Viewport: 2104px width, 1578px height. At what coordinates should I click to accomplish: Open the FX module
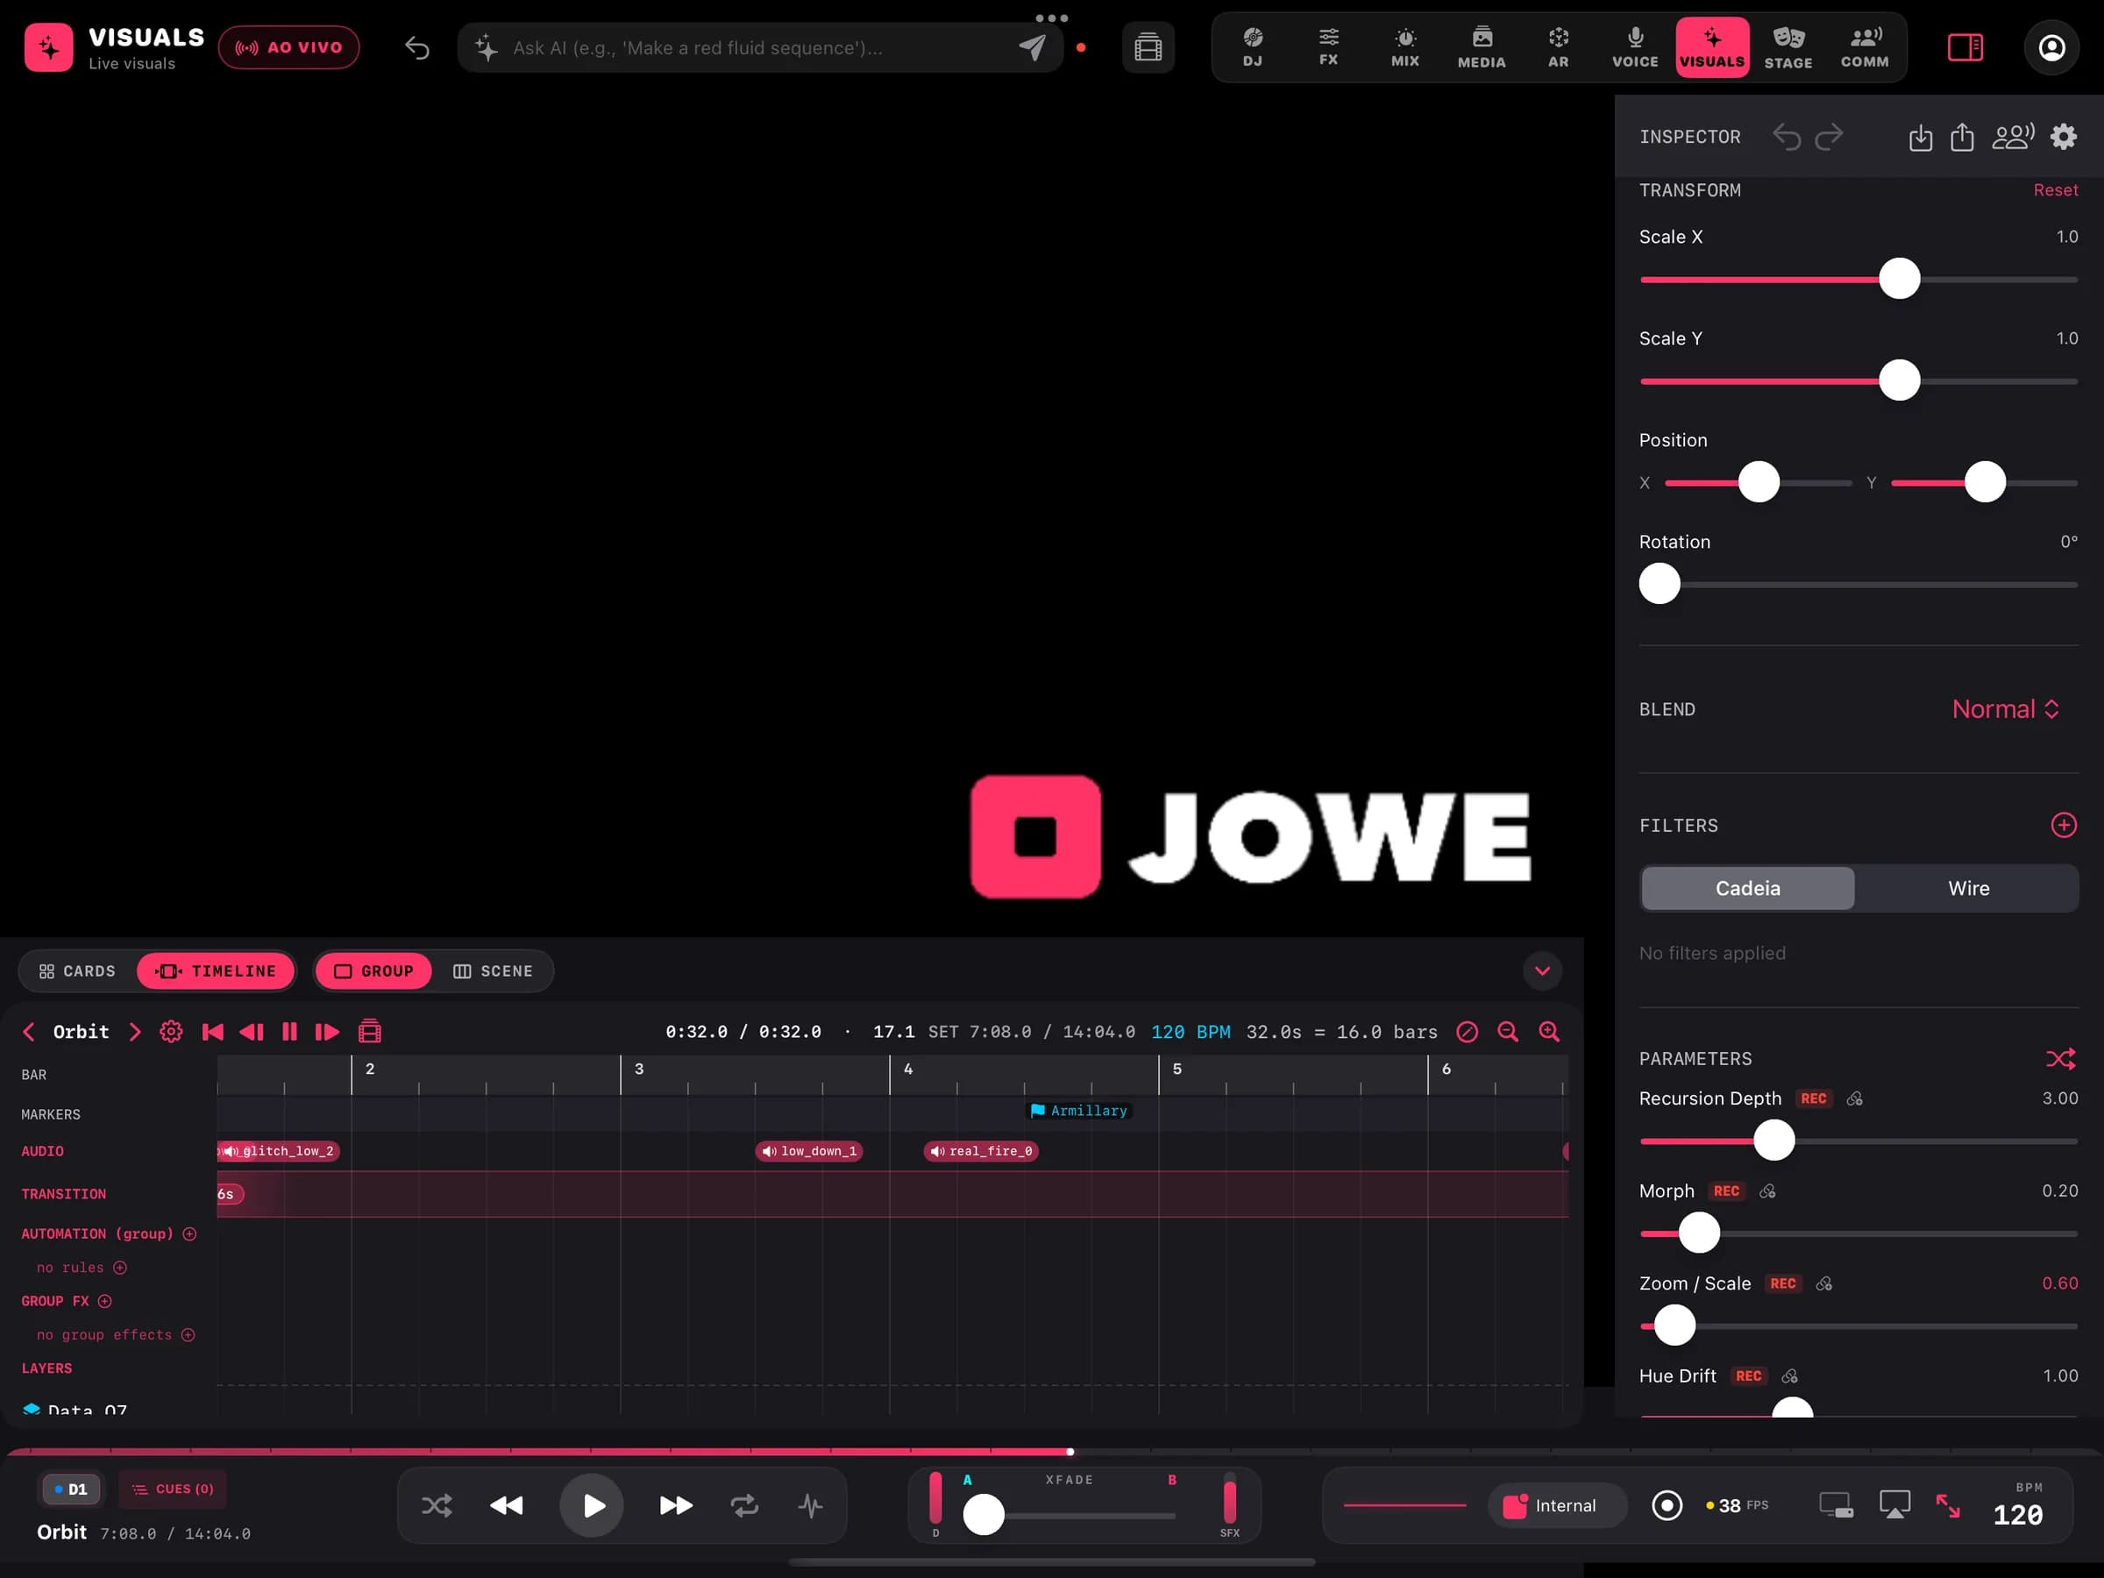point(1328,46)
